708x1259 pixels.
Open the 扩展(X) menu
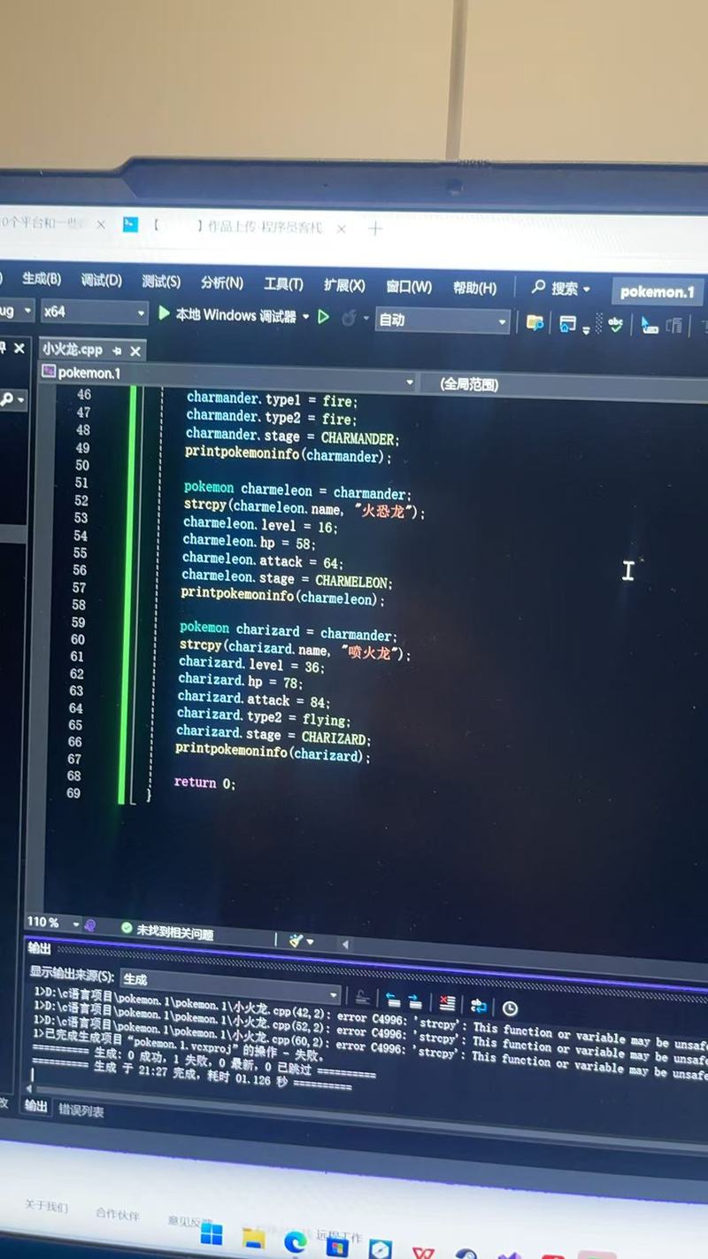pos(344,285)
